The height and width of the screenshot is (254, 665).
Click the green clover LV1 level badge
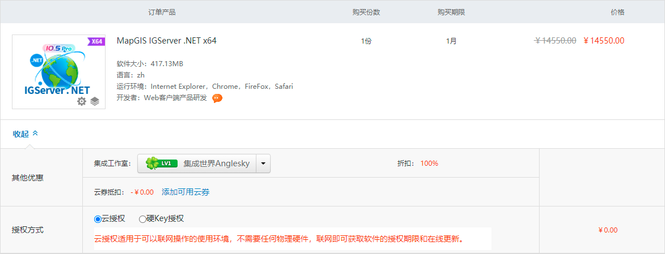[x=161, y=163]
